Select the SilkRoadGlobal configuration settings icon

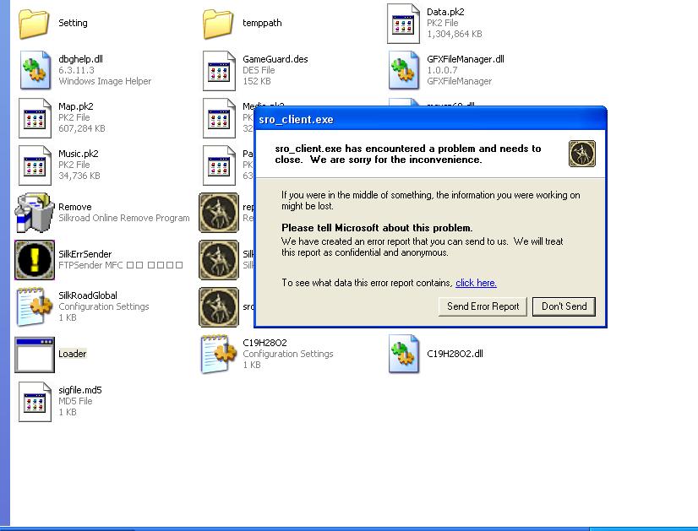pyautogui.click(x=35, y=306)
